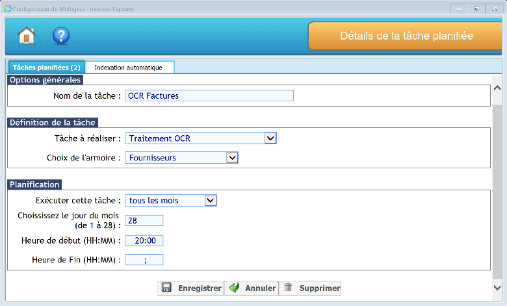Select the 'Indexation automatique' tab

[129, 68]
